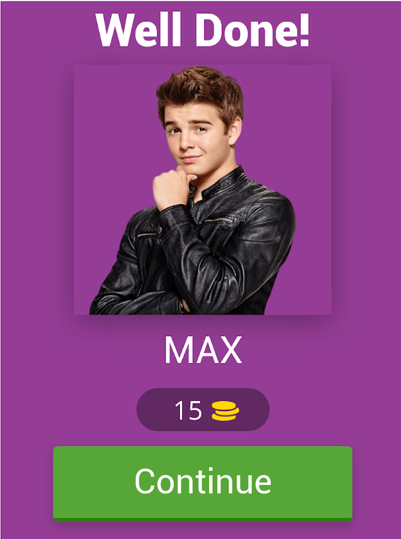
Task: Click the word Continue on green button
Action: [x=203, y=481]
